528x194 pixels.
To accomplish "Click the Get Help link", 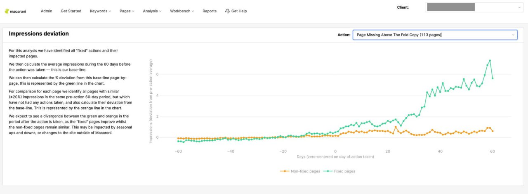I will coord(239,11).
